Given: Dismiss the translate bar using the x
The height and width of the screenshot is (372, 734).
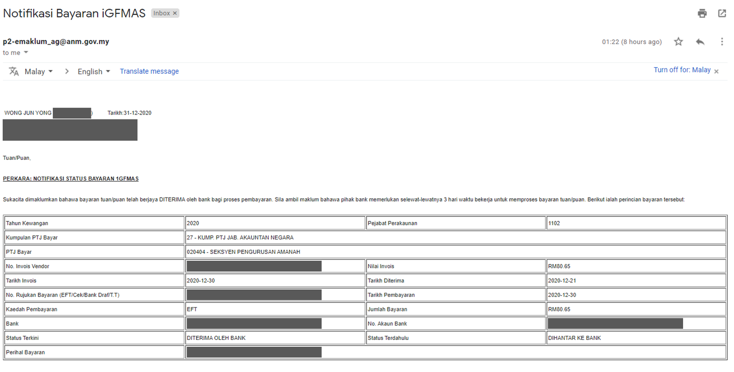Looking at the screenshot, I should pos(716,71).
